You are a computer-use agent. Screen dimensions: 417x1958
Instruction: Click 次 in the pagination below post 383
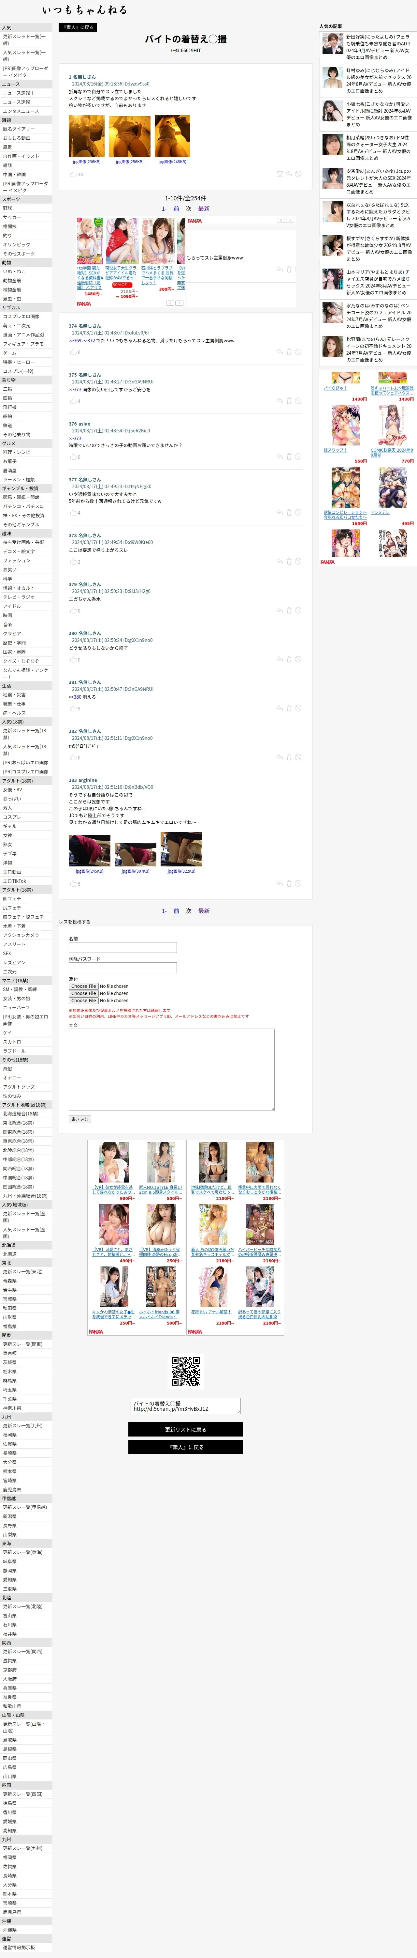[x=189, y=910]
